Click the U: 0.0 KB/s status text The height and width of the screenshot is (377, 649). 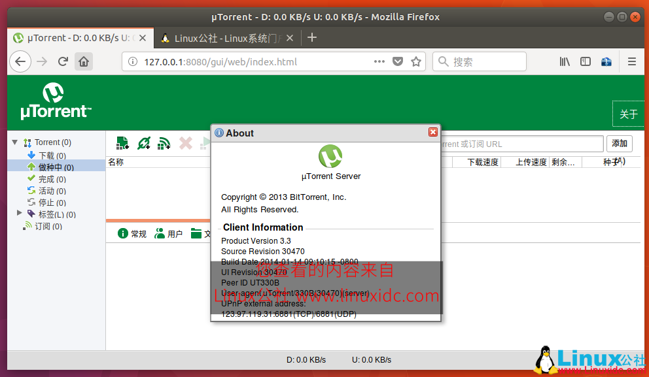(372, 359)
